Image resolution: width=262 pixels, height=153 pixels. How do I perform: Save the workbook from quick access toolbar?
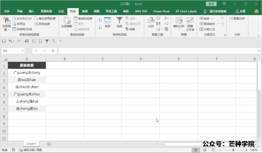pos(4,41)
